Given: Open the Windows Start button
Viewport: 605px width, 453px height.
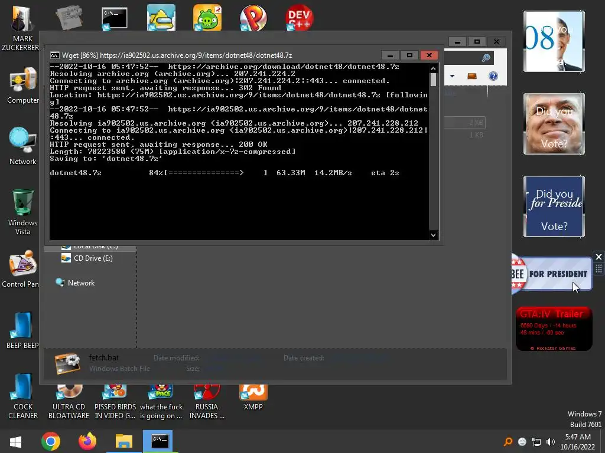Looking at the screenshot, I should pos(15,442).
